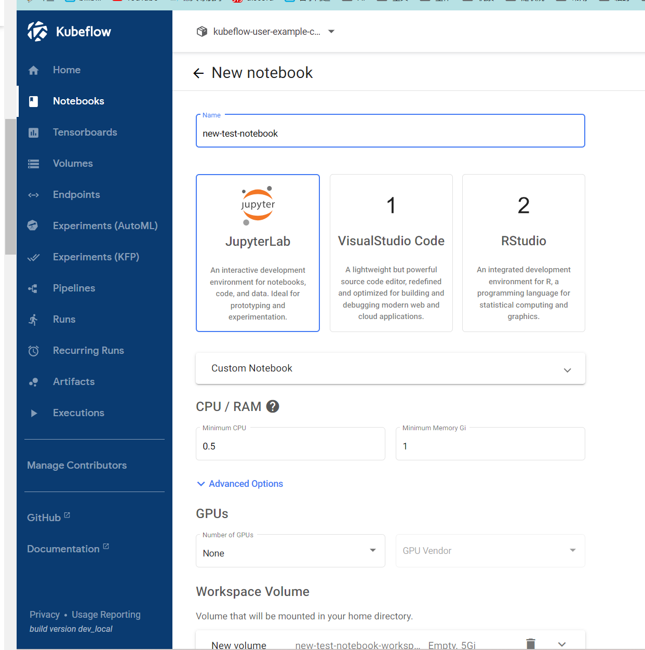Click the CPU / RAM help question mark

[273, 406]
